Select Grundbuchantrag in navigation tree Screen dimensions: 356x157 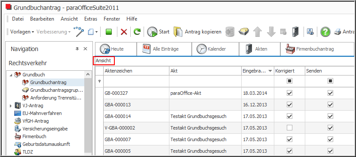(x=48, y=82)
